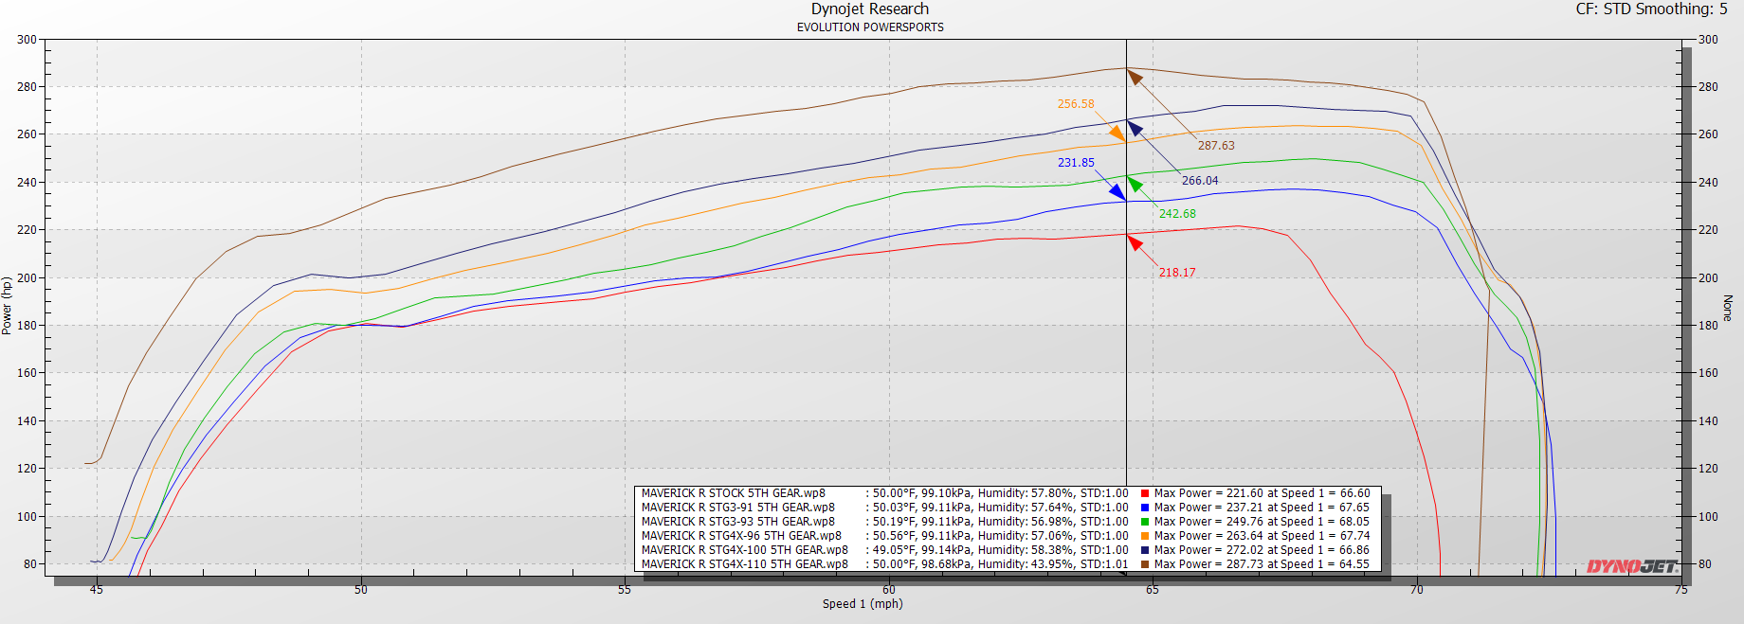Click the 287.63 power value label
This screenshot has width=1744, height=624.
(x=1216, y=146)
